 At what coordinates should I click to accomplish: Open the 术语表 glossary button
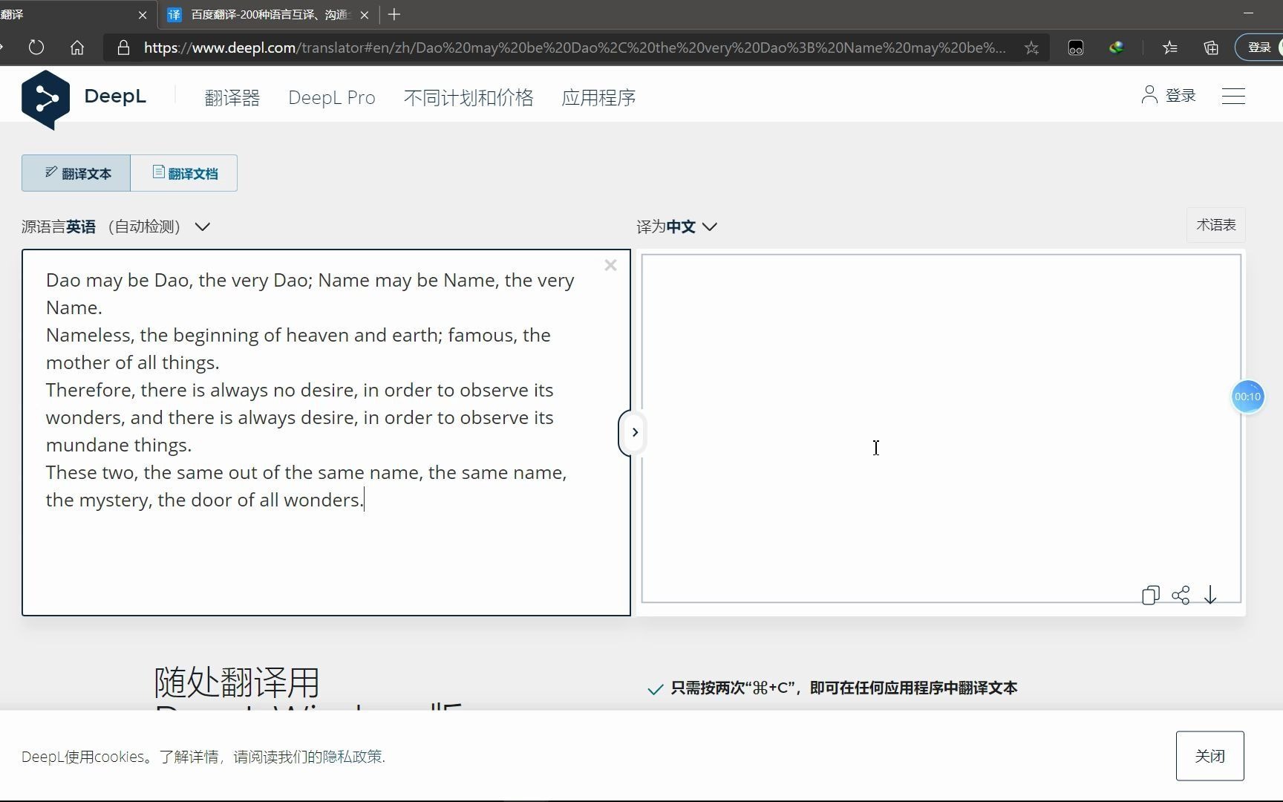coord(1216,225)
